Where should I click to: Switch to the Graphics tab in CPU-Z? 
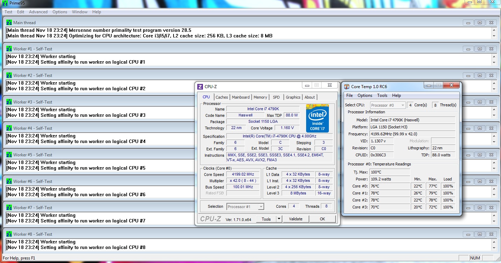click(x=293, y=97)
